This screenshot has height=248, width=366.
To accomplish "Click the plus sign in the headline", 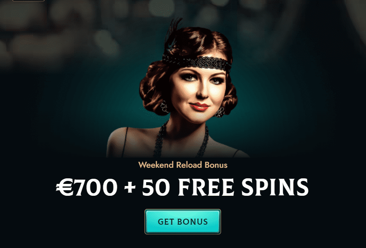I will [x=130, y=188].
